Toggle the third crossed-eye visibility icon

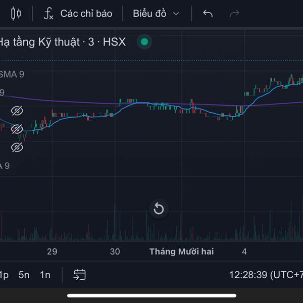point(17,147)
